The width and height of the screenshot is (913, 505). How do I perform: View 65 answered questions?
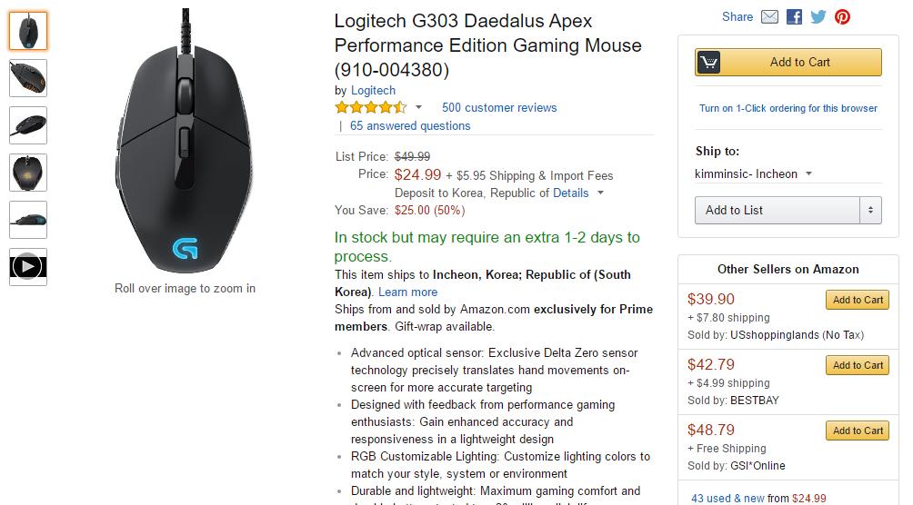(x=410, y=125)
